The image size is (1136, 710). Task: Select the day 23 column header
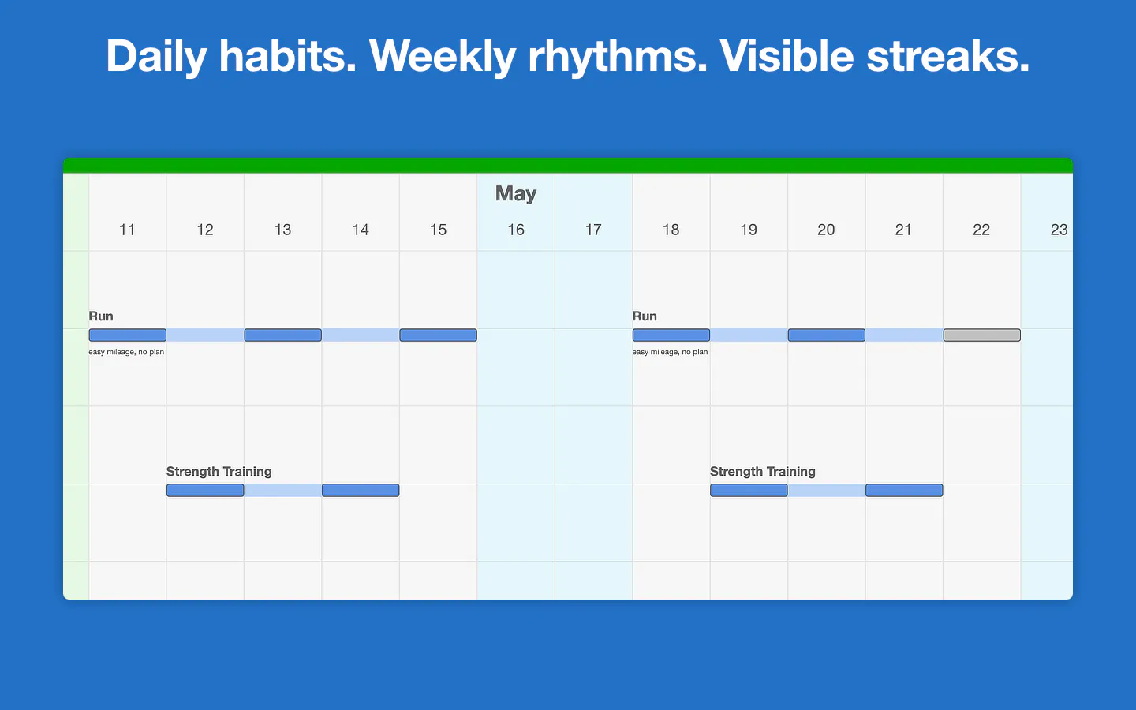[x=1059, y=230]
